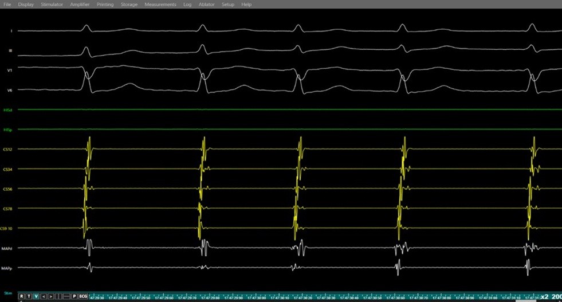This screenshot has height=302, width=562.
Task: Click the vertical caliper lines icon
Action: (x=58, y=296)
